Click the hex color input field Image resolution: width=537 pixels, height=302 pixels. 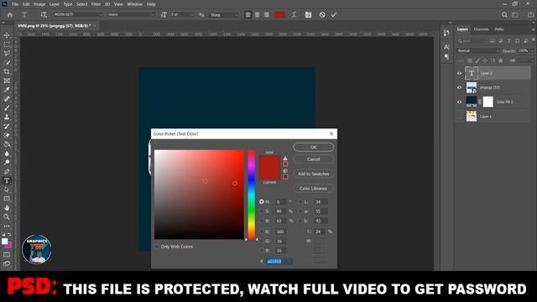(x=279, y=261)
